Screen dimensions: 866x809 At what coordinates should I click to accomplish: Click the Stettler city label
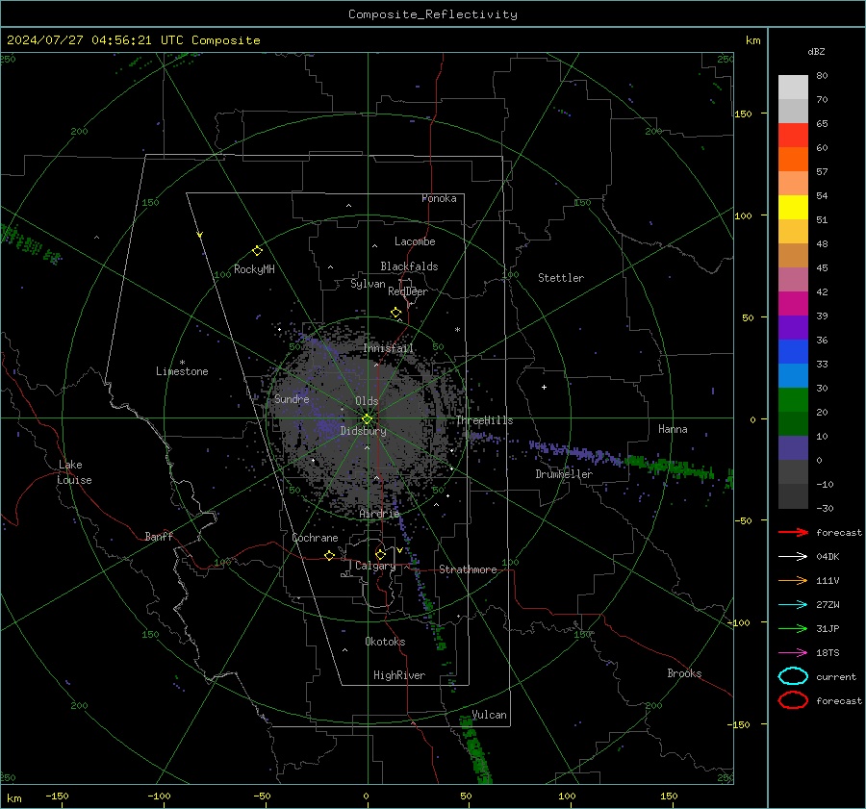click(561, 278)
